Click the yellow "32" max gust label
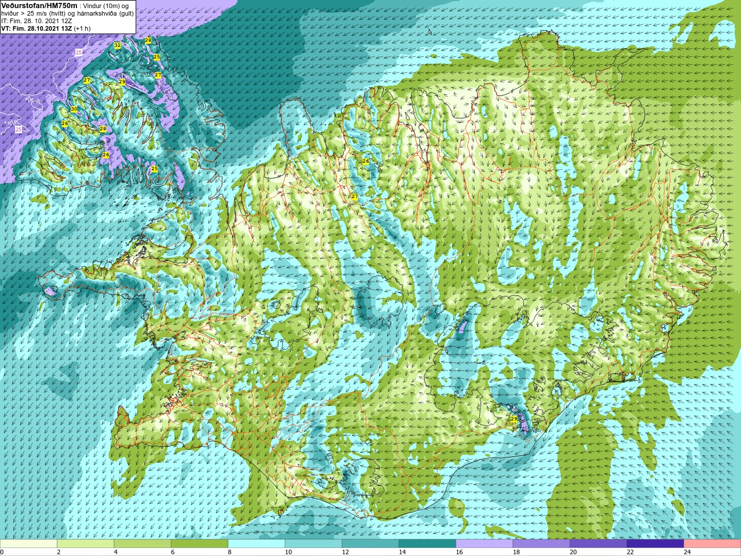Image resolution: width=741 pixels, height=556 pixels. click(118, 45)
